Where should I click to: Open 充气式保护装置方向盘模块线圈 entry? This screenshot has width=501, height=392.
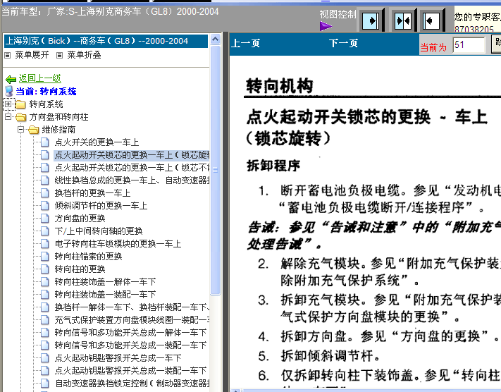[132, 320]
